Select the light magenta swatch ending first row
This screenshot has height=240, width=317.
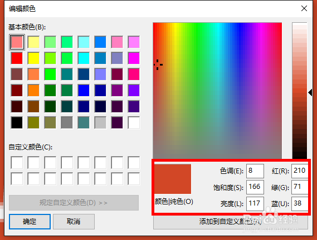click(134, 42)
